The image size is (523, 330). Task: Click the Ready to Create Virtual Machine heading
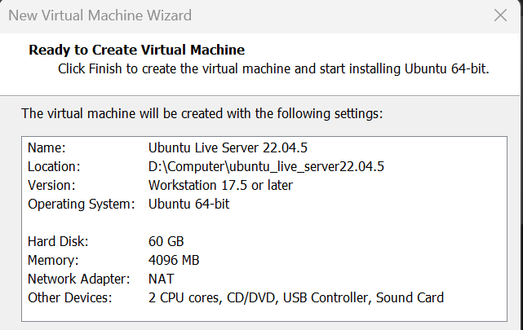136,50
